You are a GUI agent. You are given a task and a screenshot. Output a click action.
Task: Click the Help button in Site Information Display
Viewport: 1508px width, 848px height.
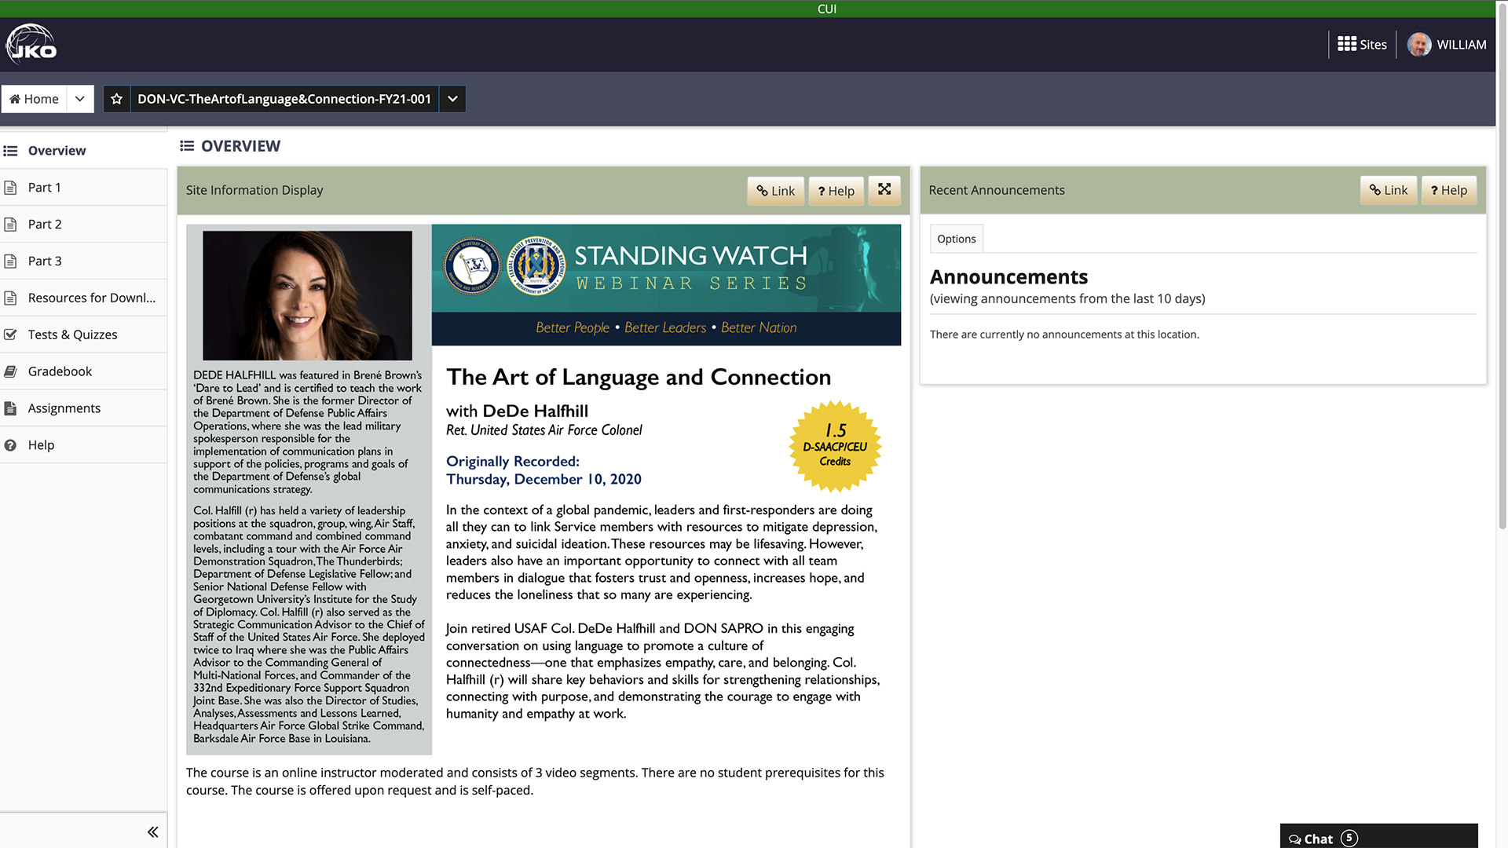coord(836,191)
